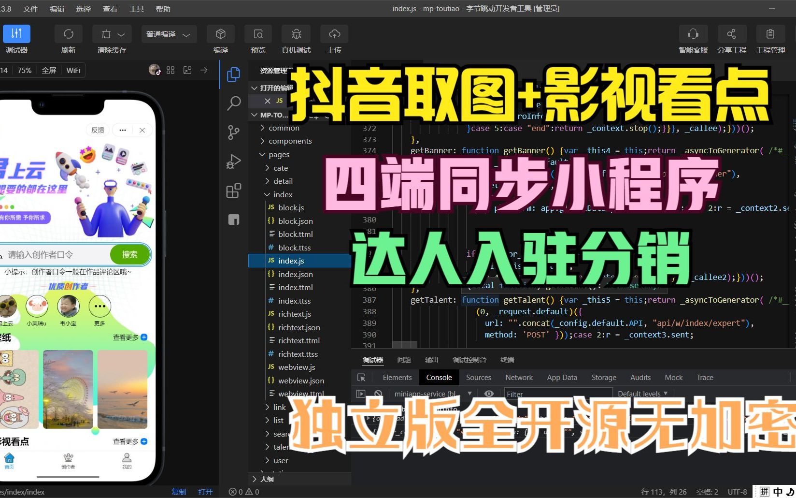This screenshot has width=796, height=498.
Task: Open the Explorer files icon in activity bar
Action: click(234, 74)
